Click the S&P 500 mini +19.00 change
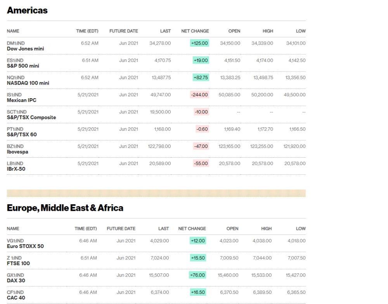 coord(201,61)
